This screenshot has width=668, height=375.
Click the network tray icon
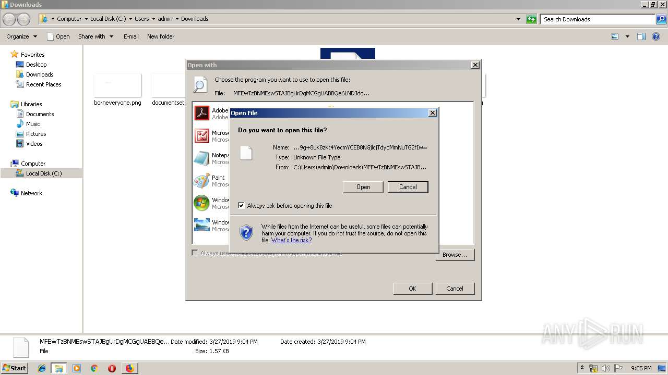[593, 368]
